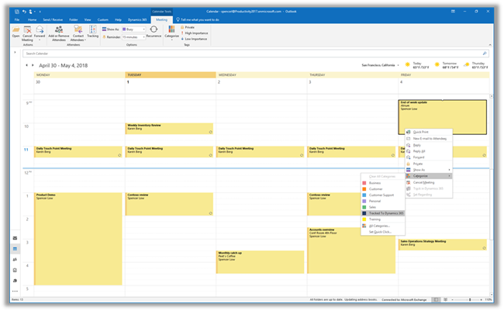Toggle the Private tag option
The height and width of the screenshot is (311, 504).
pyautogui.click(x=189, y=27)
